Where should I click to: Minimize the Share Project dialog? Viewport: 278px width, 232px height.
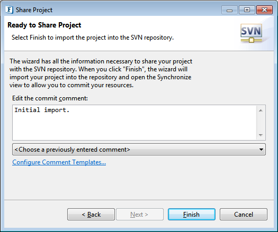(229, 10)
